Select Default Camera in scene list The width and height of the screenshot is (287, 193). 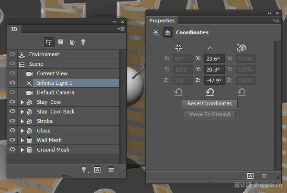[68, 92]
